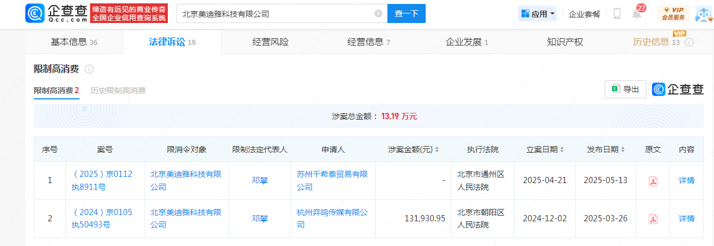Image resolution: width=714 pixels, height=246 pixels.
Task: Switch to 基本信息 tab
Action: (x=74, y=42)
